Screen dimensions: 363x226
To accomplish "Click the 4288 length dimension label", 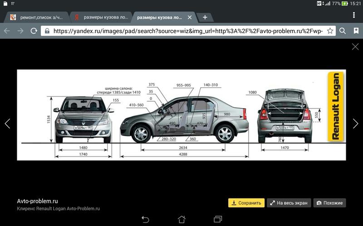I will point(183,154).
